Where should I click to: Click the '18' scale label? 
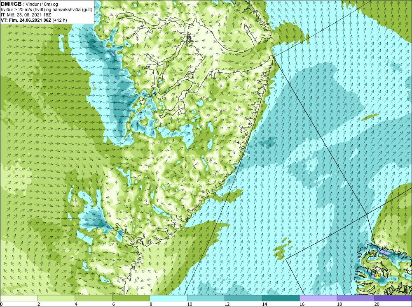339,304
